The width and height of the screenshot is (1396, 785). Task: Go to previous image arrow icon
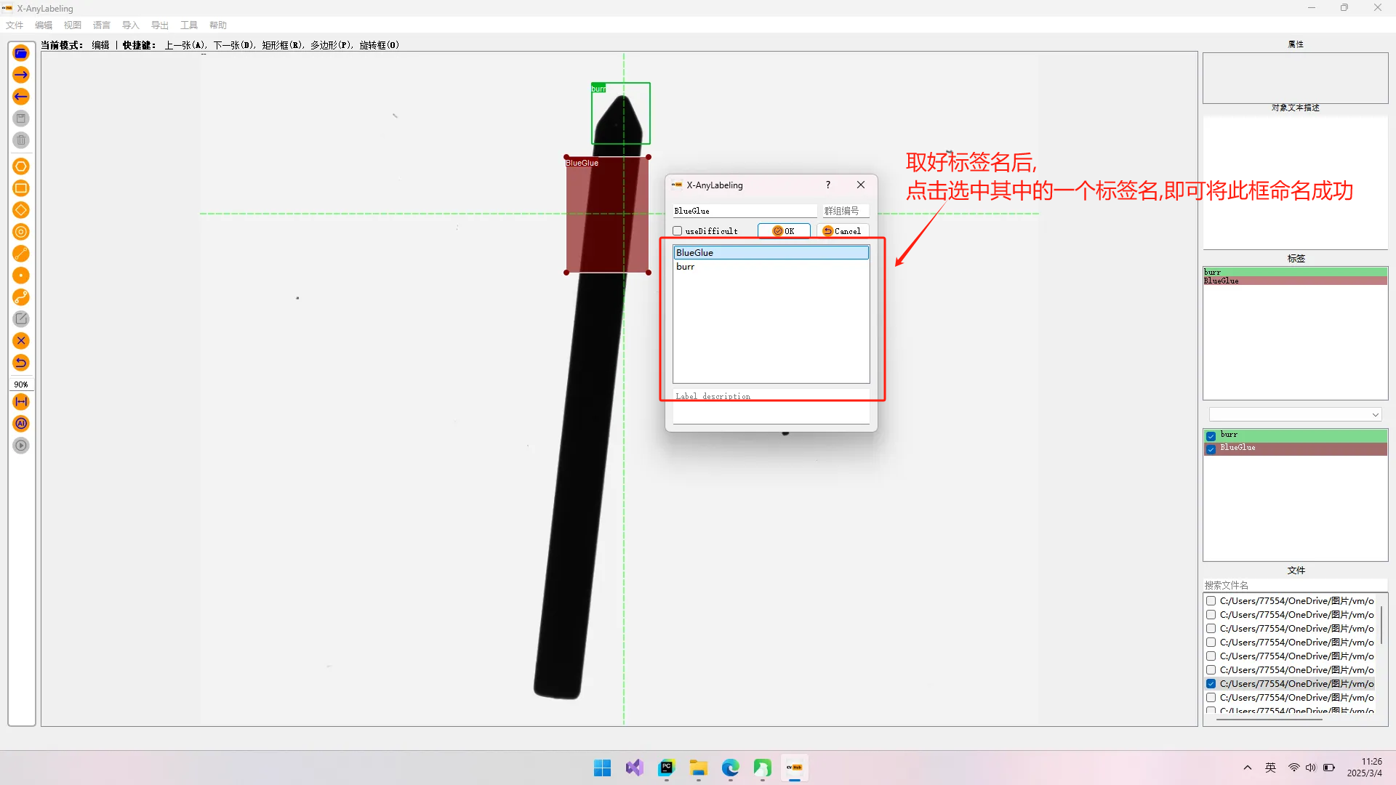(x=21, y=97)
